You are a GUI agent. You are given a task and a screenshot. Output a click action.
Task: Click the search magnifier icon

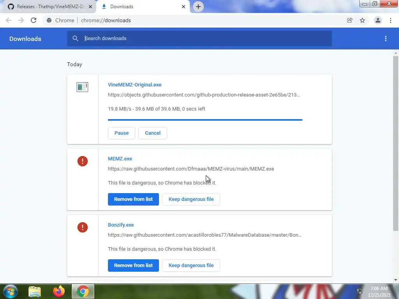(x=75, y=39)
